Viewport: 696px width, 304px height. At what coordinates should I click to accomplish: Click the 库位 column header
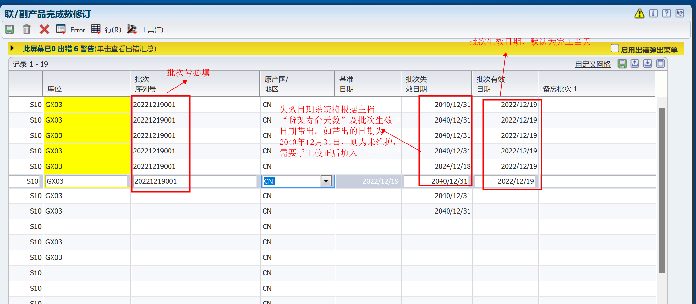pyautogui.click(x=87, y=84)
